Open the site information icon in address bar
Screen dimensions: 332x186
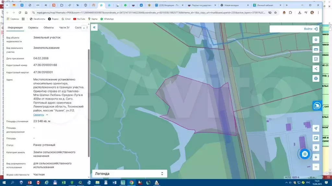pos(33,13)
